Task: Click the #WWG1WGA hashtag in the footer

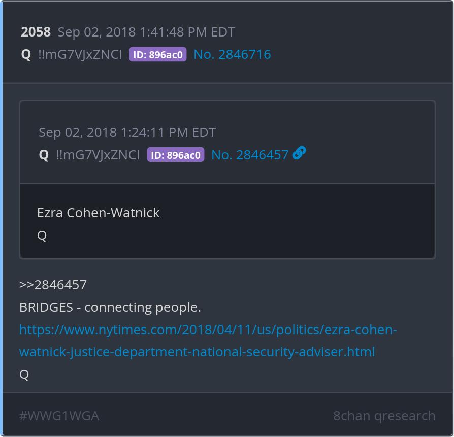Action: (x=59, y=416)
